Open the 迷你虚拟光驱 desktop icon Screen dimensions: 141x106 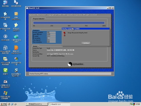(16, 4)
